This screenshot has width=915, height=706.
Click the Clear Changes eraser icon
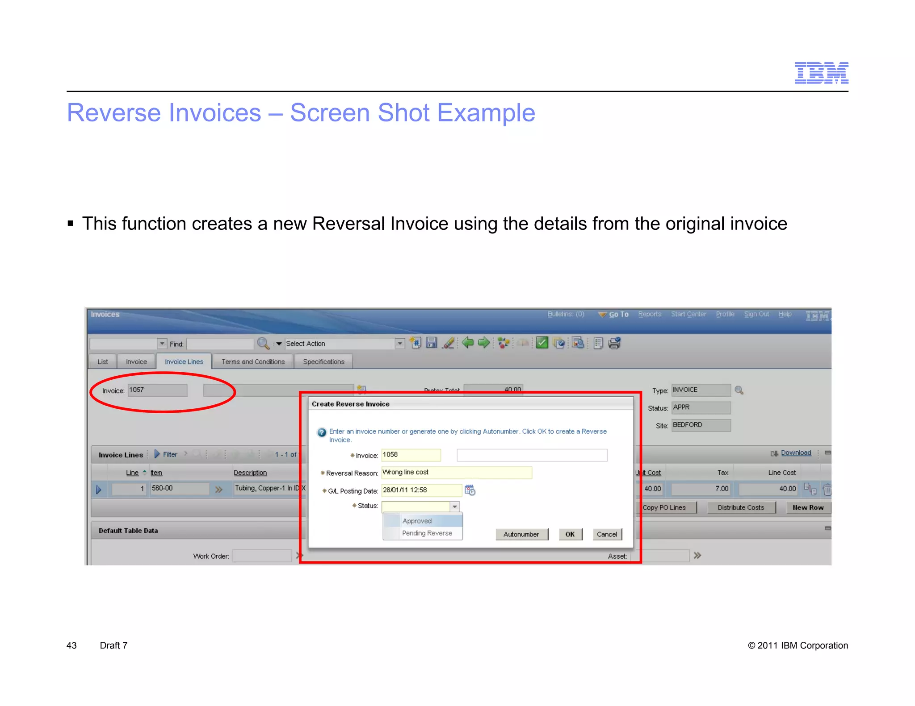[x=449, y=343]
